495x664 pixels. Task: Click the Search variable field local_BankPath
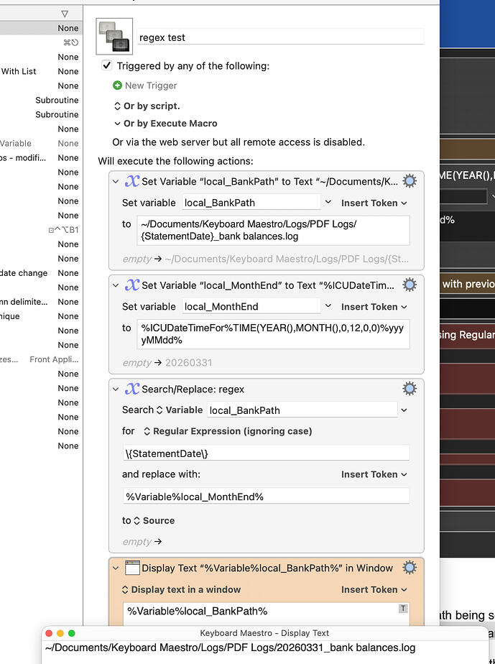[x=302, y=410]
